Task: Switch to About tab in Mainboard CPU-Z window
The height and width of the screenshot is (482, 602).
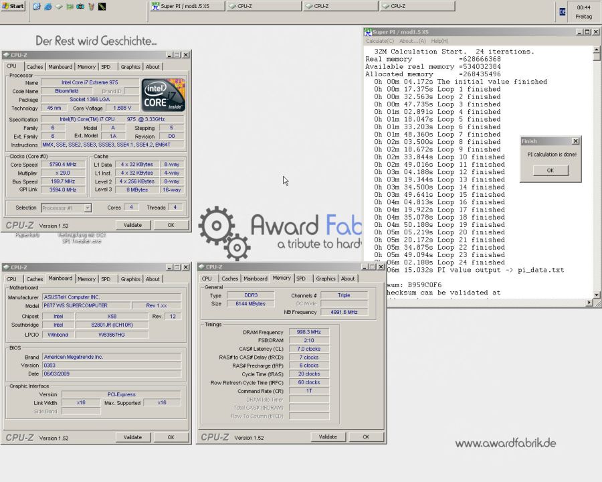Action: coord(153,279)
